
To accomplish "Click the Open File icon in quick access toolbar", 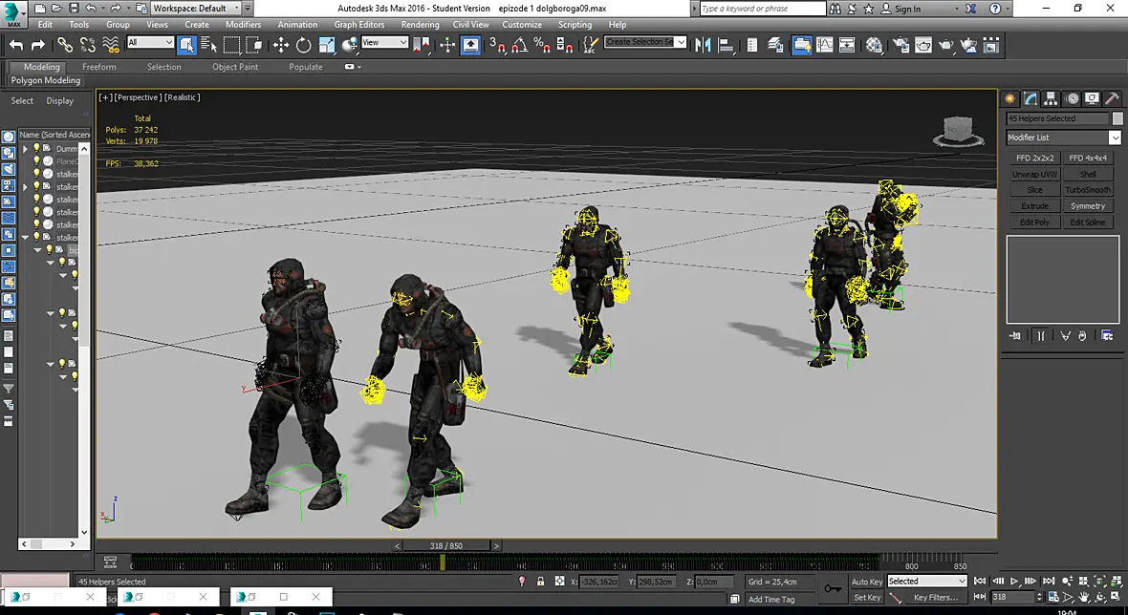I will point(57,9).
